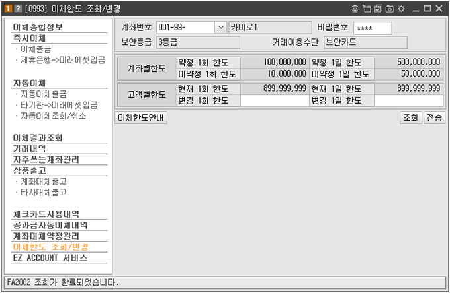Click the camera screen-capture icon
The height and width of the screenshot is (293, 450).
(x=390, y=9)
